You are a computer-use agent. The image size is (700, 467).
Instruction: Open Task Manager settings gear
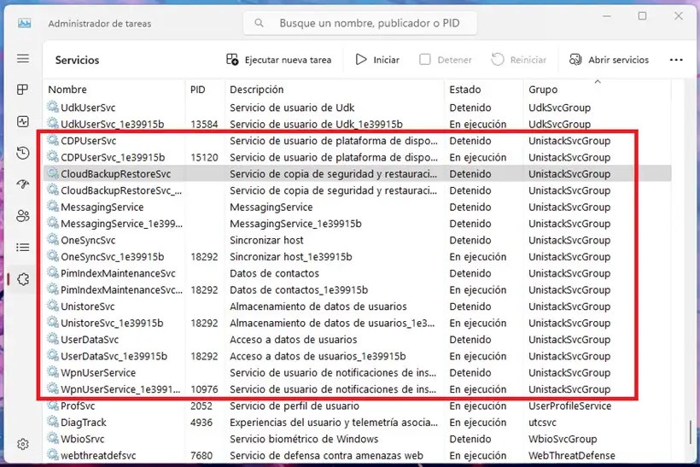click(x=23, y=444)
